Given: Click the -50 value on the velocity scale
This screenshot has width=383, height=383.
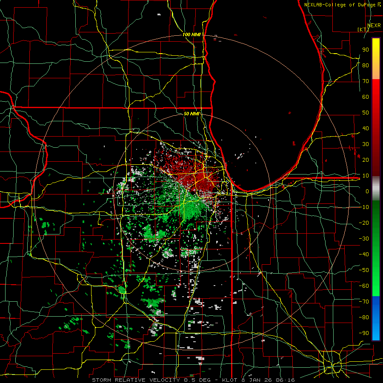Looking at the screenshot, I should pos(364,270).
